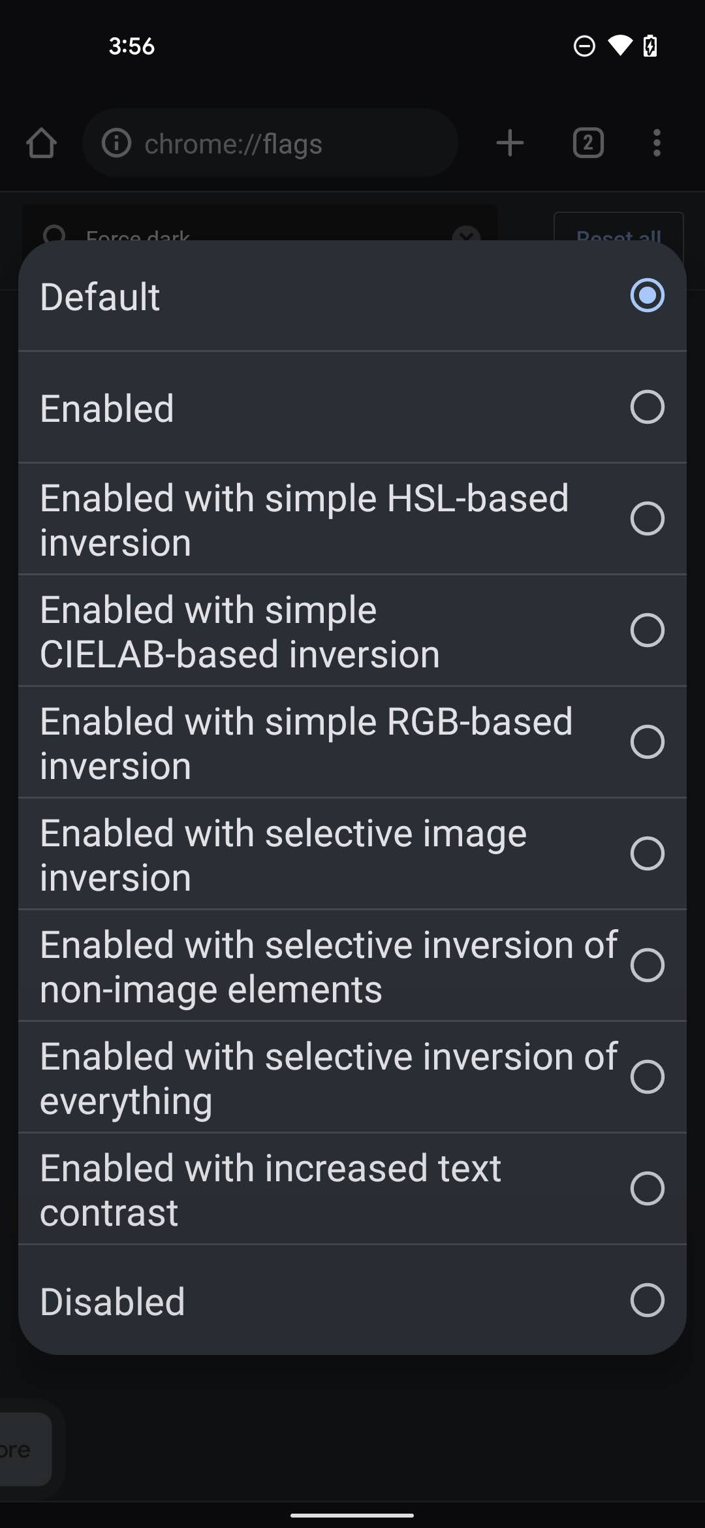705x1528 pixels.
Task: Select the Enabled radio button
Action: coord(647,407)
